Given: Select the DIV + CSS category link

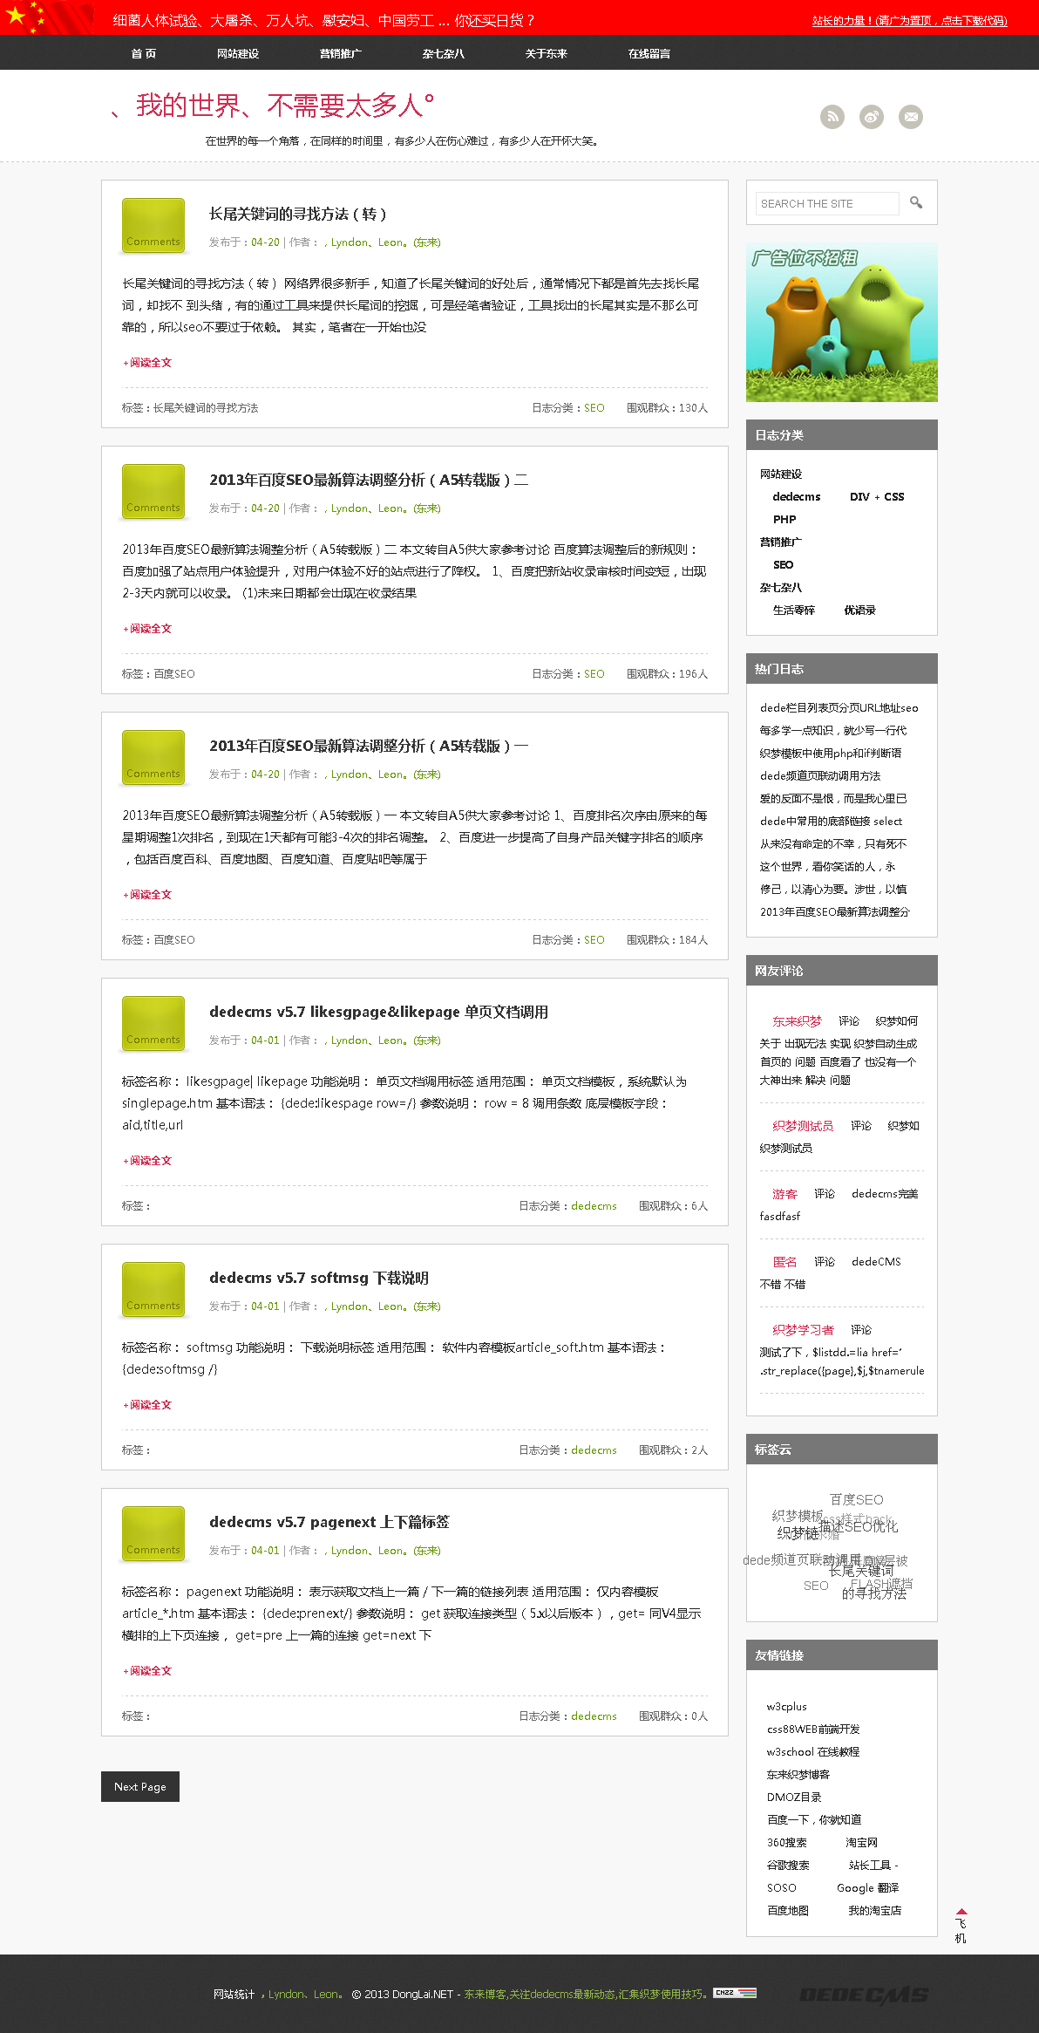Looking at the screenshot, I should 876,496.
